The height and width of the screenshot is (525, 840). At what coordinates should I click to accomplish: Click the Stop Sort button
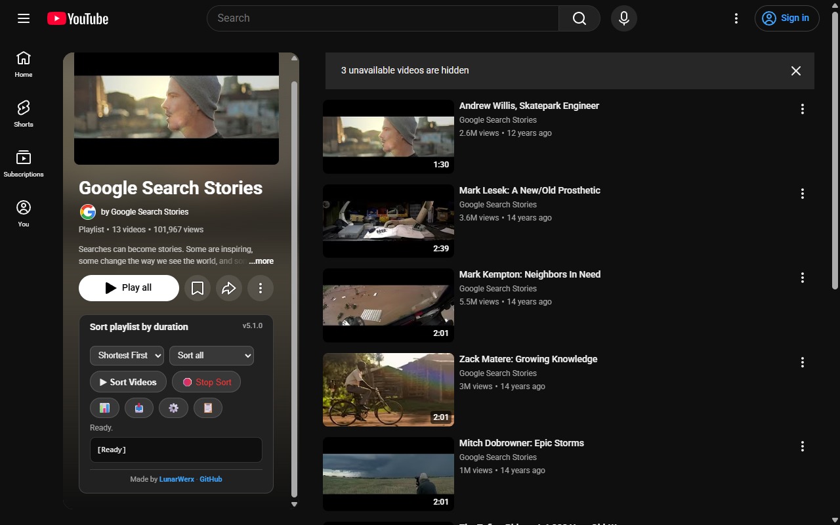click(206, 382)
